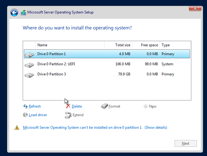Click the New partition star icon
This screenshot has height=156, width=207.
click(x=145, y=106)
